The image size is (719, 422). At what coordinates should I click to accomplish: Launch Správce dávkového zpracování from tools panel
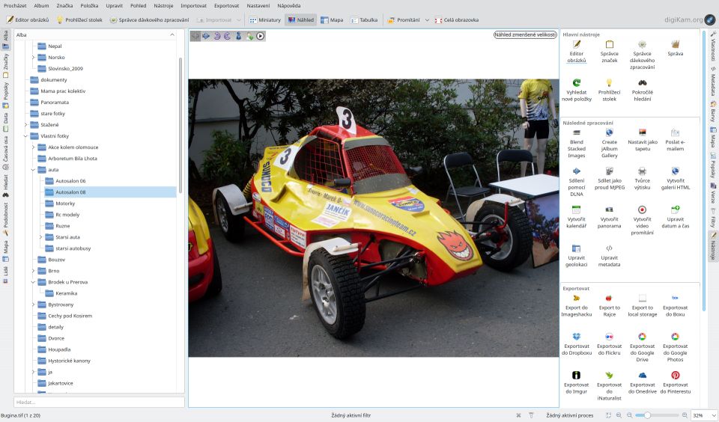(642, 55)
